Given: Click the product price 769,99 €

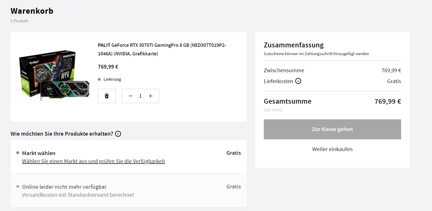Looking at the screenshot, I should [108, 67].
